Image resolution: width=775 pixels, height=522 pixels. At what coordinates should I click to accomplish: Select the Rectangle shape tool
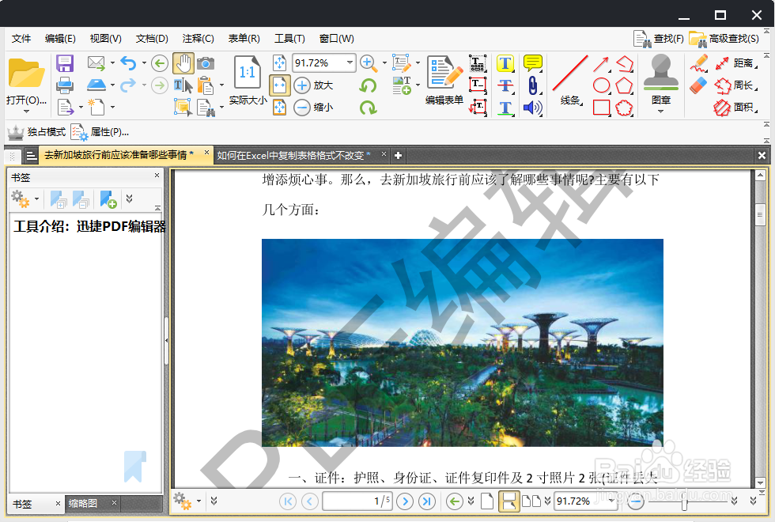pyautogui.click(x=601, y=108)
